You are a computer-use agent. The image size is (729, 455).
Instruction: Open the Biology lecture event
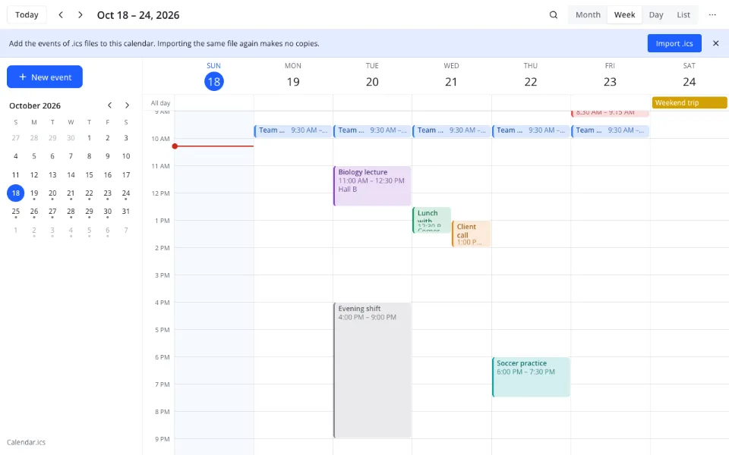(x=372, y=186)
